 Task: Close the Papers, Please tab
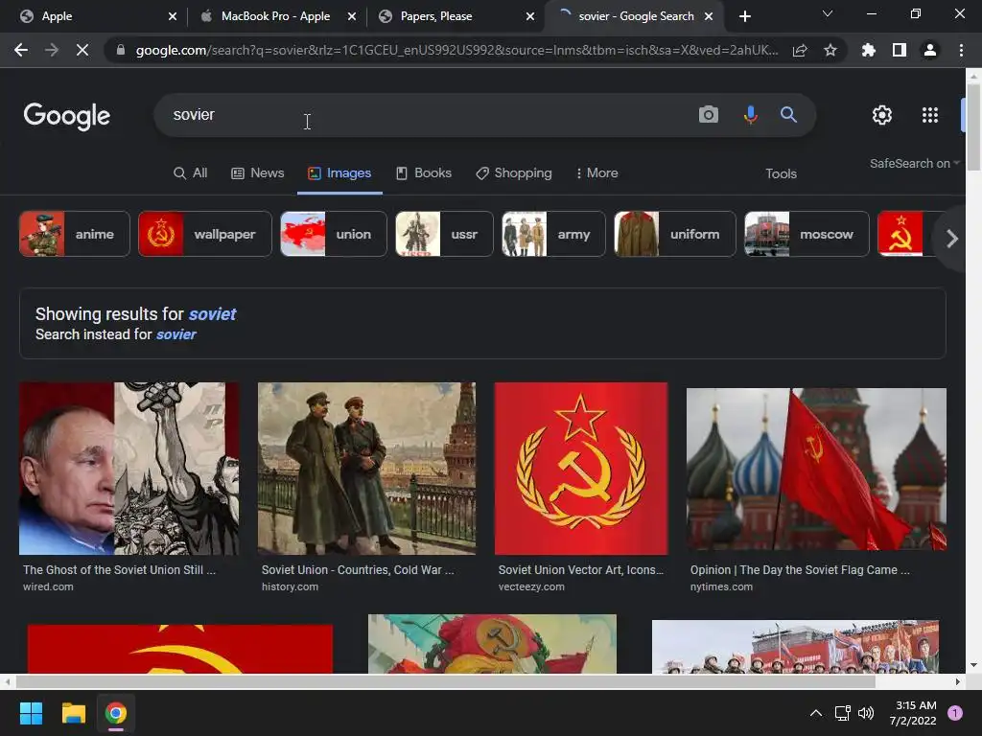530,16
